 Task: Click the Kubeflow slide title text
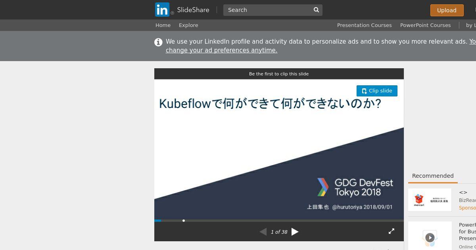click(270, 104)
